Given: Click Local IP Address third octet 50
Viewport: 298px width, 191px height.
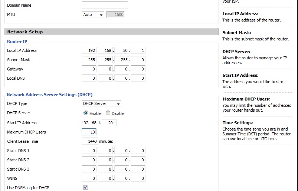Looking at the screenshot, I should click(x=122, y=50).
